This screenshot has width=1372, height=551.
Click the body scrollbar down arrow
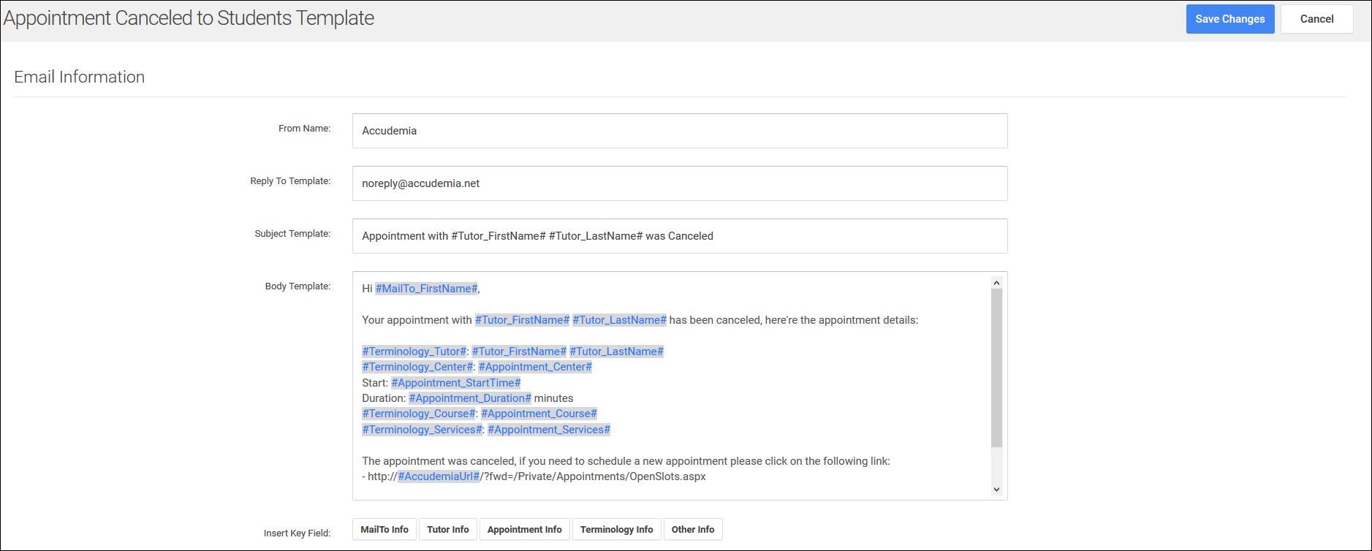pos(996,490)
